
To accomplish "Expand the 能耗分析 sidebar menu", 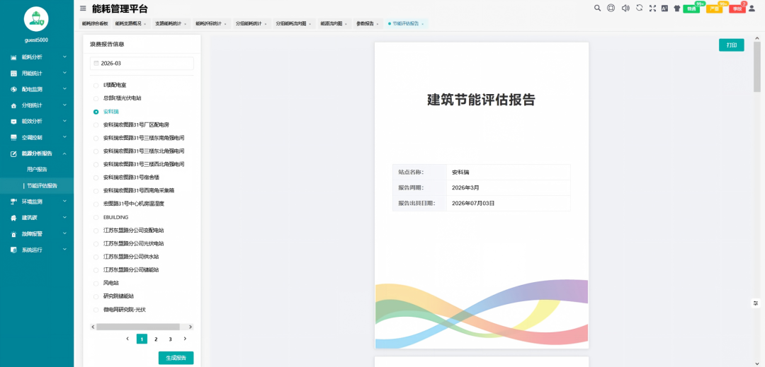I will pyautogui.click(x=64, y=57).
